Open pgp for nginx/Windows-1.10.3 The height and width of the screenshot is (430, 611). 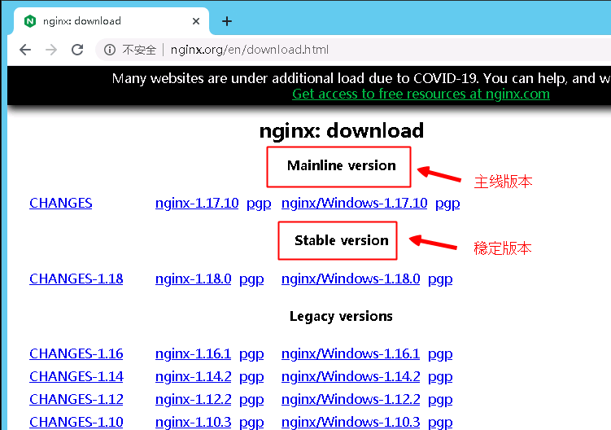[440, 422]
